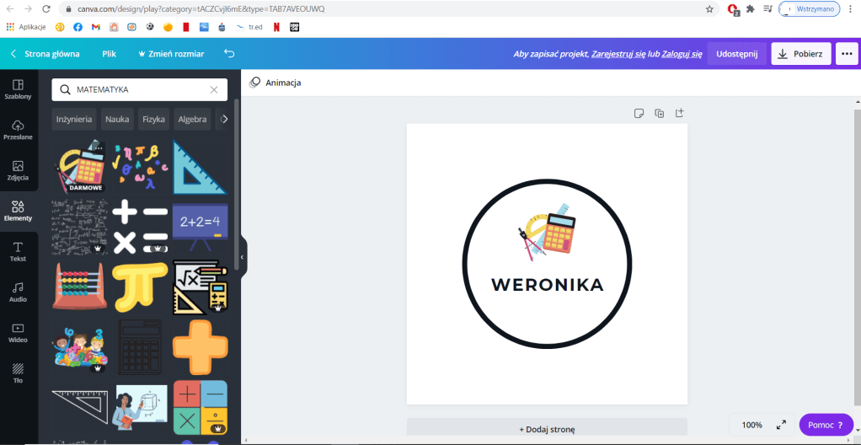This screenshot has height=445, width=861.
Task: Click the Pobierz download button
Action: 801,54
